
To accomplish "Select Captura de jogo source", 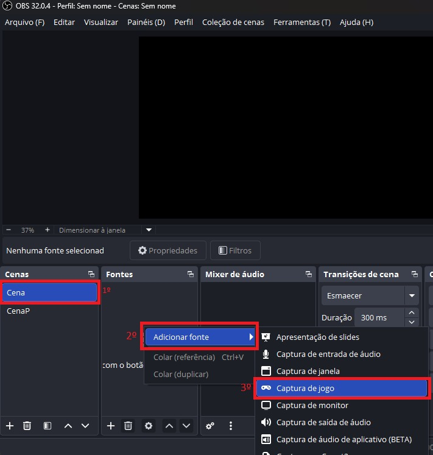I will click(341, 388).
